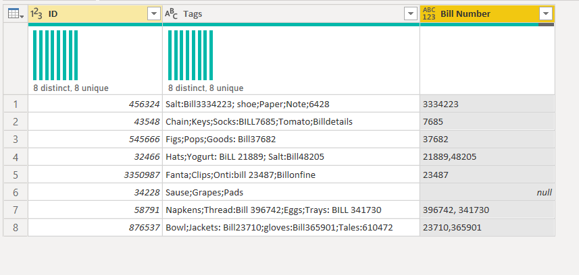Click Bill Number column quality bar
The height and width of the screenshot is (275, 579).
(487, 25)
